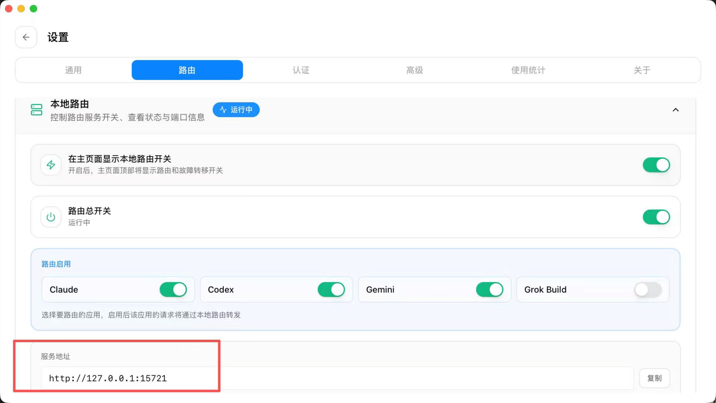
Task: Click the hint 选择要路由的应用 text
Action: click(141, 315)
